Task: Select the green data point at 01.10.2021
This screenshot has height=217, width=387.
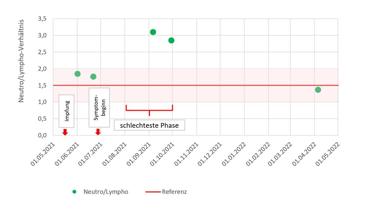Action: click(171, 40)
